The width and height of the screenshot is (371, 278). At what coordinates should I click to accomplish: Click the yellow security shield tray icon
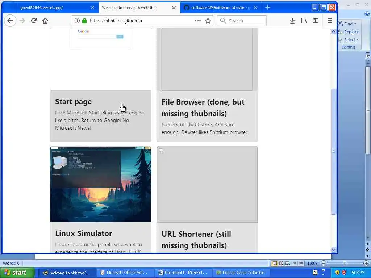[337, 273]
